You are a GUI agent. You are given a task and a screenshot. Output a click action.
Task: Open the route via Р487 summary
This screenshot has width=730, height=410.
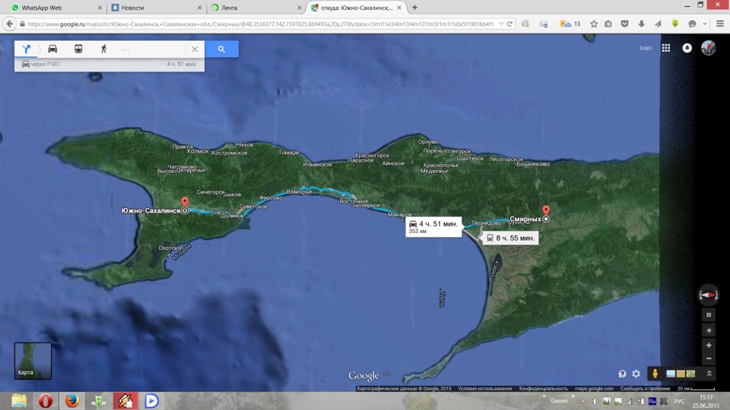point(109,64)
